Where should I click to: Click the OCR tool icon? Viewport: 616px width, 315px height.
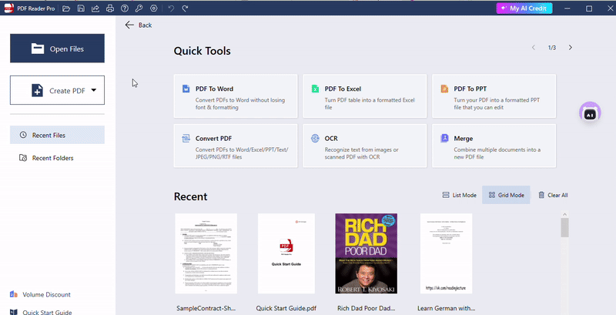point(315,139)
